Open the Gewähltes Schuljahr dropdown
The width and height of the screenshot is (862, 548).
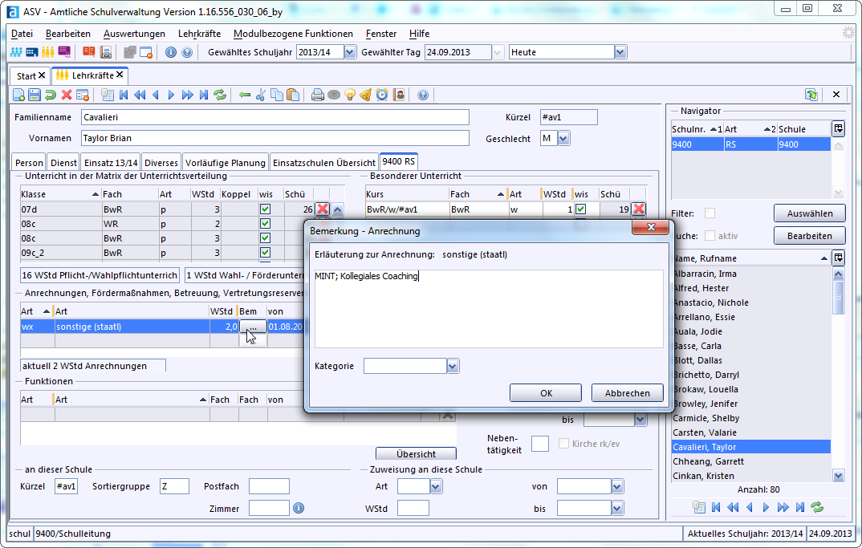click(350, 52)
